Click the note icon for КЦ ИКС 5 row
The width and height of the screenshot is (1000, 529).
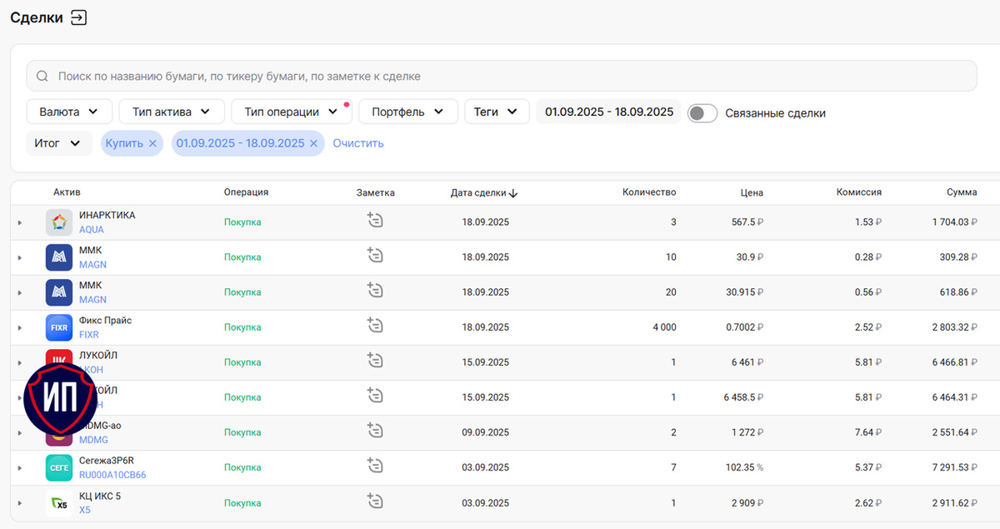(x=375, y=502)
